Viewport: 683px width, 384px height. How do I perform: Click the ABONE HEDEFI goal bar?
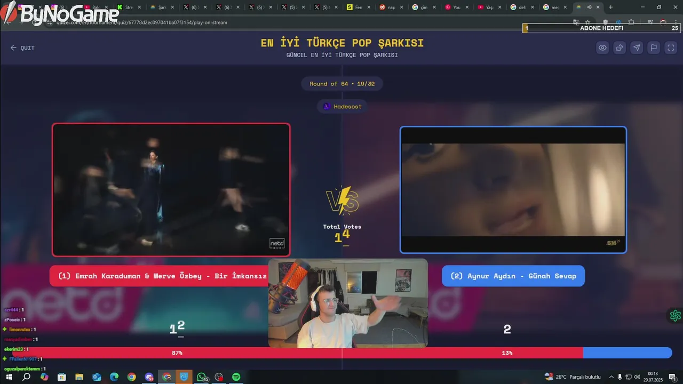(601, 28)
